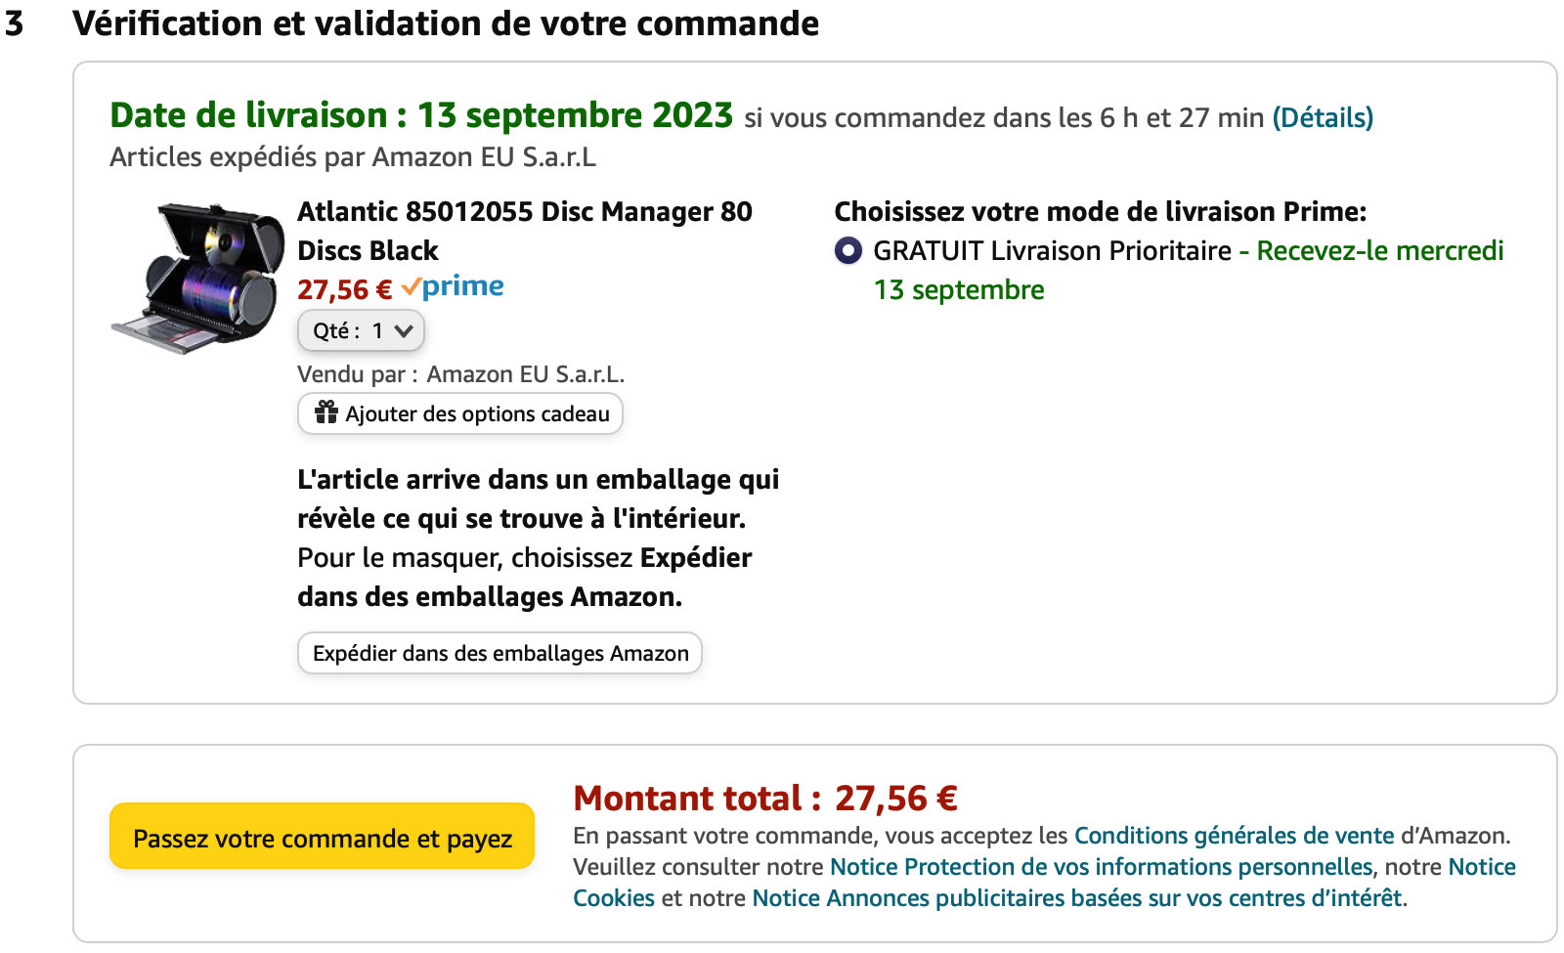Click the Disc Manager product thumbnail

click(184, 279)
